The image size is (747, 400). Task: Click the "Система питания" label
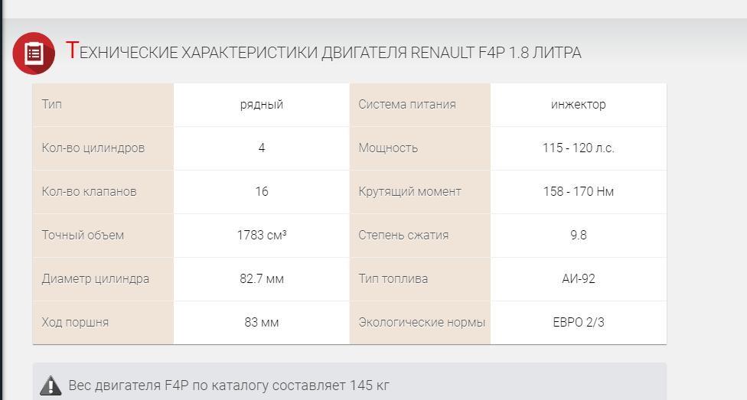pos(407,105)
